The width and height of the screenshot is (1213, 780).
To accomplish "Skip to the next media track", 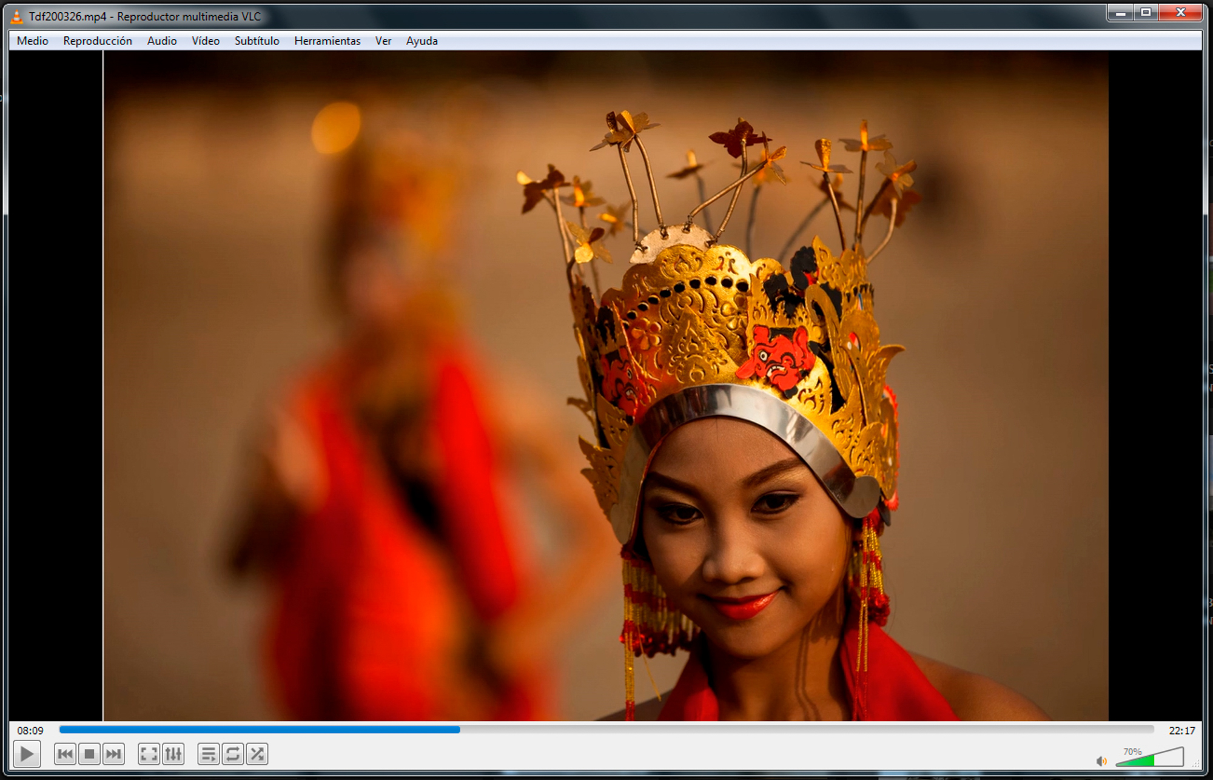I will pos(113,754).
